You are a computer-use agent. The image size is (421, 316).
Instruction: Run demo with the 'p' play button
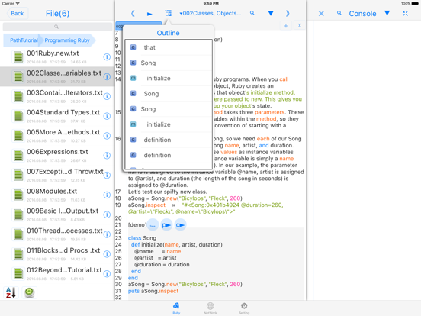click(x=166, y=225)
